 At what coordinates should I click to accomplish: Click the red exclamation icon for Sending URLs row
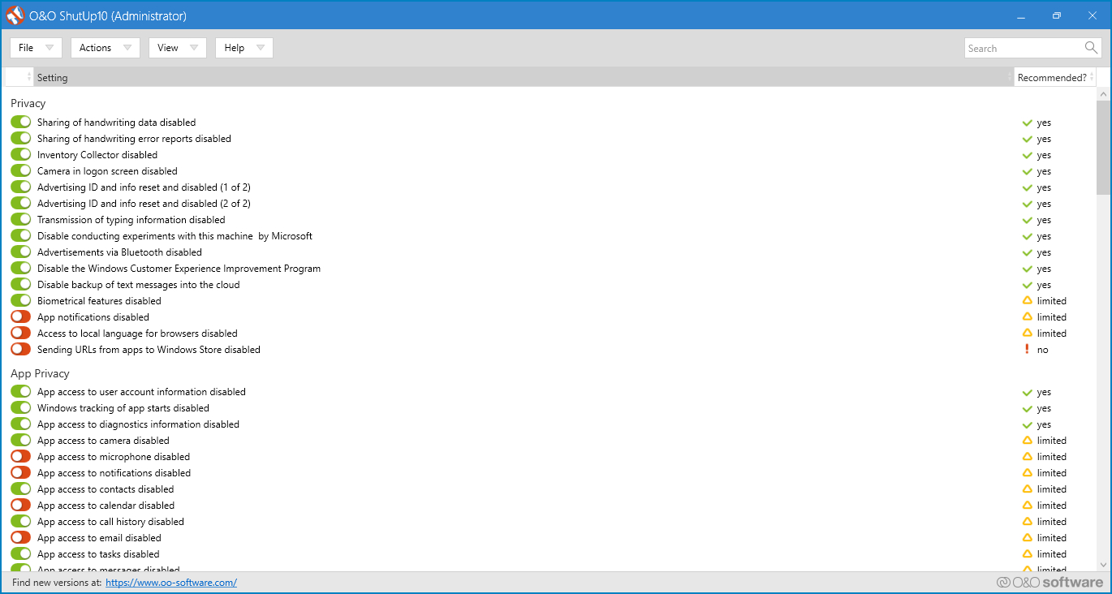(1028, 350)
